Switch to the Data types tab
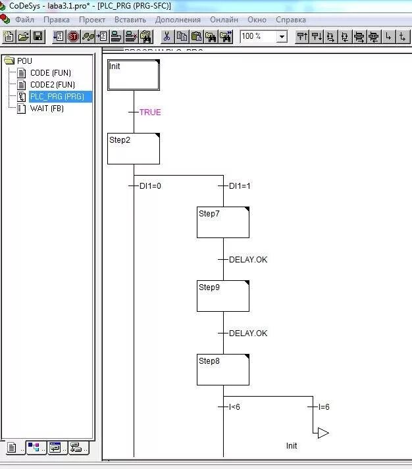The image size is (412, 469). point(36,448)
